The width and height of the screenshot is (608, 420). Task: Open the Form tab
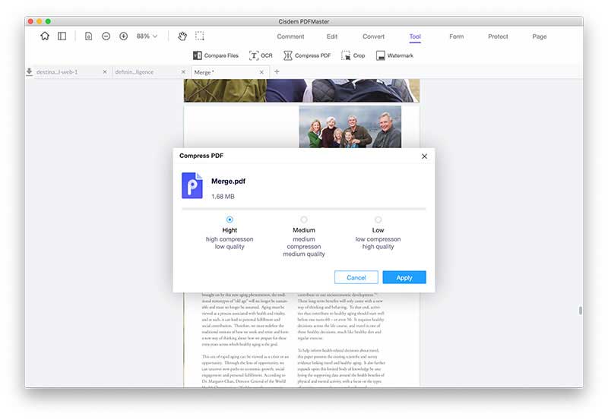point(457,36)
